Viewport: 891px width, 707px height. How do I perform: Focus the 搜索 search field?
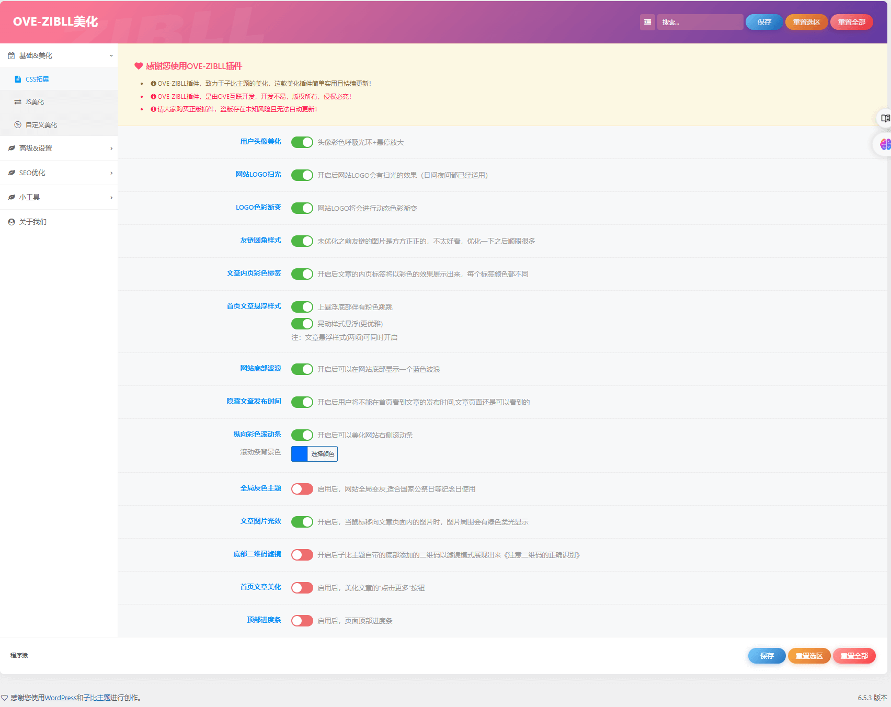coord(700,22)
